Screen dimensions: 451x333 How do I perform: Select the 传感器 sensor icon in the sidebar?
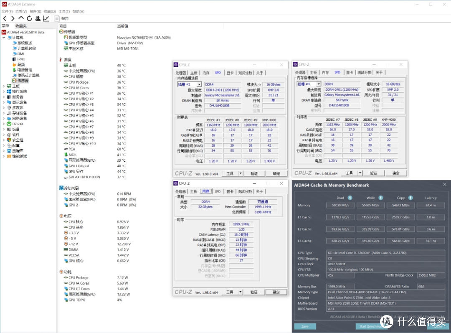[x=14, y=81]
